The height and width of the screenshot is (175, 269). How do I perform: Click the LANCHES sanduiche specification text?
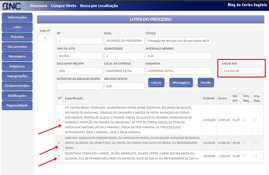[132, 143]
